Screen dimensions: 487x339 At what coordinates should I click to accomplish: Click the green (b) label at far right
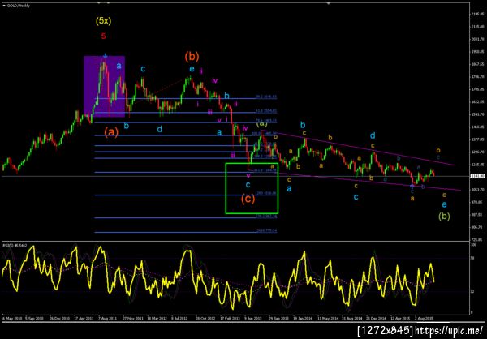(444, 216)
